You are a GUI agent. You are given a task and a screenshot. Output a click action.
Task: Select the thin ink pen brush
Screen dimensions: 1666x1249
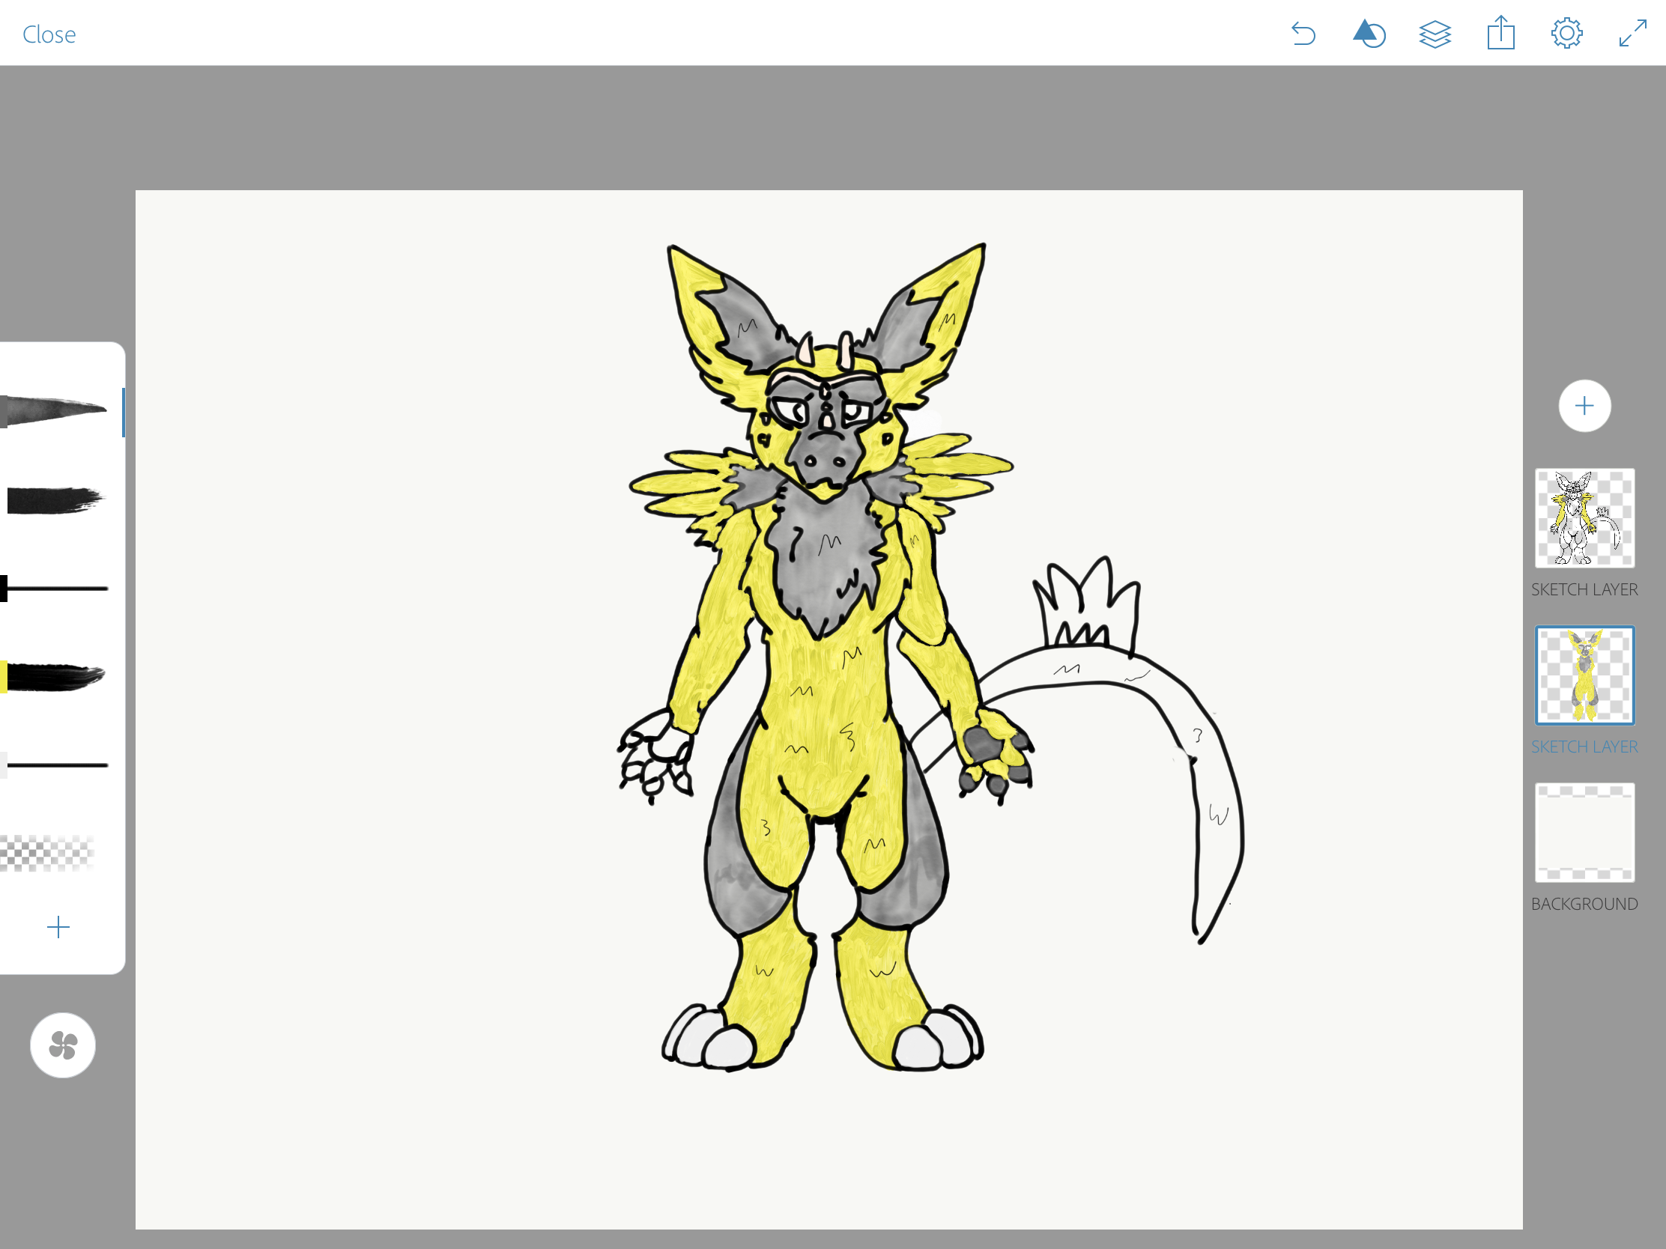(54, 589)
